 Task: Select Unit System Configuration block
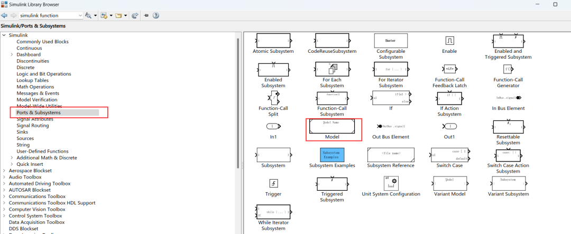pyautogui.click(x=391, y=183)
